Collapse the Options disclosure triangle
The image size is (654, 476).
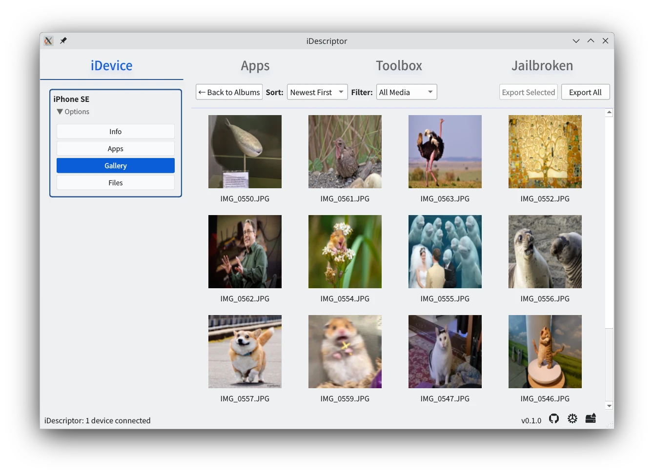point(60,112)
